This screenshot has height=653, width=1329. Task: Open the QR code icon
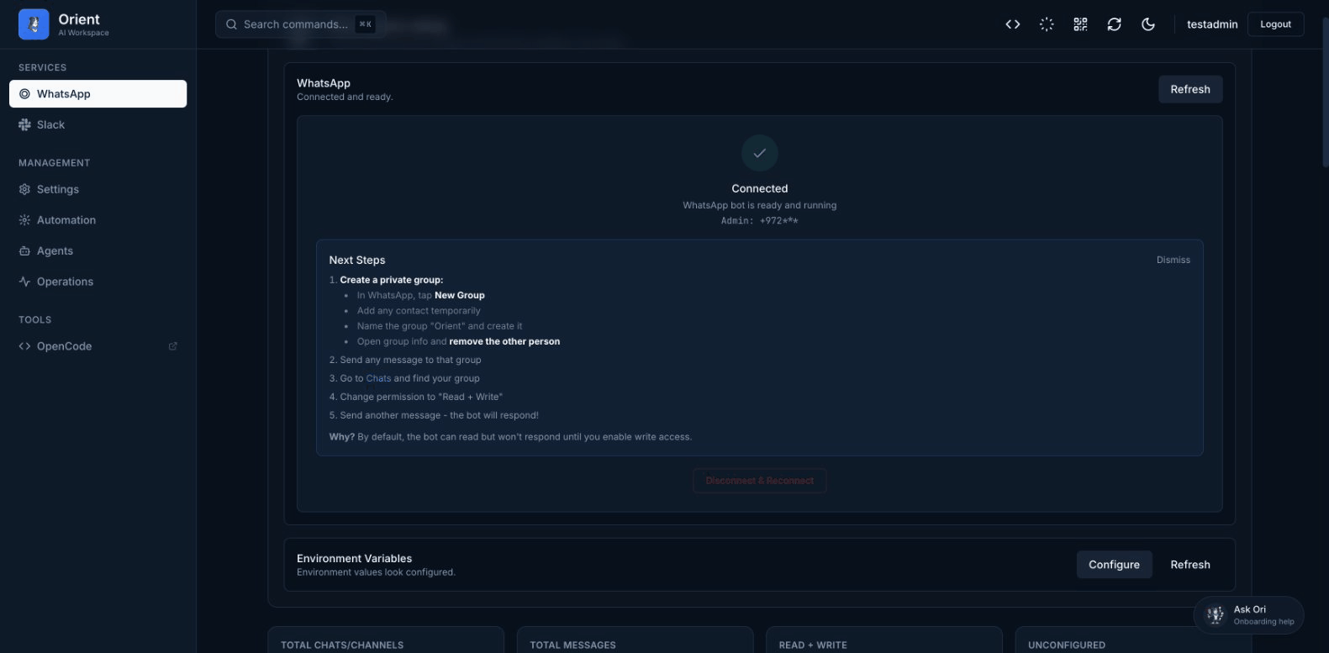click(1080, 24)
